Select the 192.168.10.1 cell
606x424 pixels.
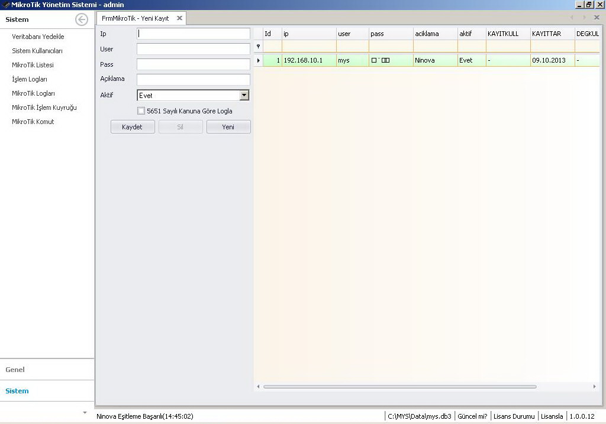[309, 60]
